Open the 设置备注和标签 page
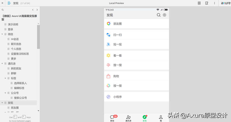This screenshot has width=231, height=122. pyautogui.click(x=20, y=54)
